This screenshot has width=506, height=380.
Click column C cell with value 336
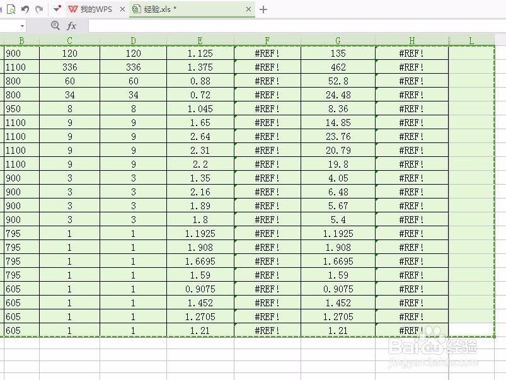[69, 67]
